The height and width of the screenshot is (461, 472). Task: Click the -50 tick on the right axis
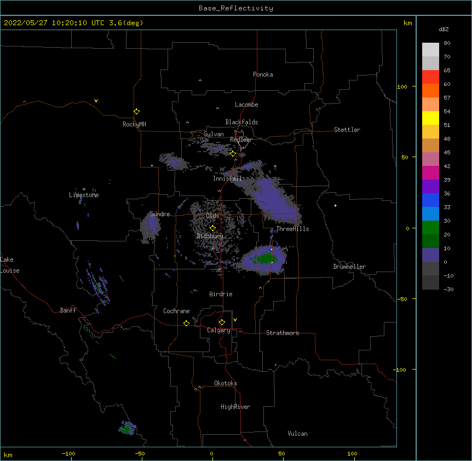[x=402, y=299]
